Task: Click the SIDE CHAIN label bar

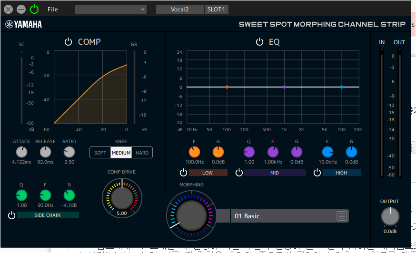Action: (x=48, y=215)
